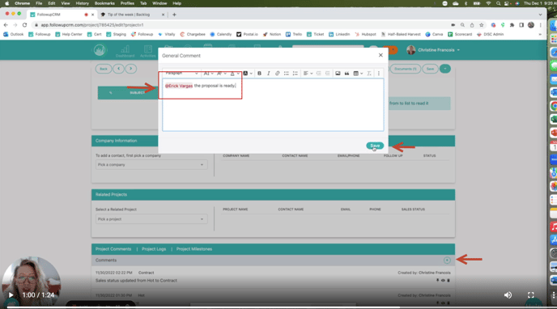Viewport: 557px width, 309px height.
Task: Remove formatting from comment text
Action: pos(369,74)
